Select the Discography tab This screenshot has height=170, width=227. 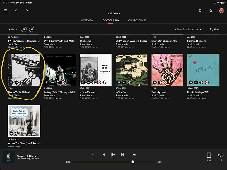pyautogui.click(x=111, y=20)
